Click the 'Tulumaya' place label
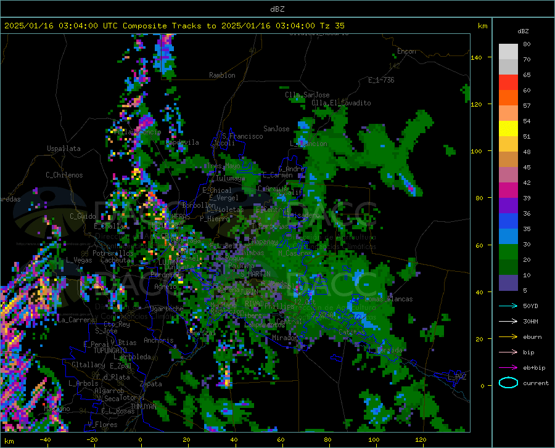555x448 pixels. pos(230,178)
